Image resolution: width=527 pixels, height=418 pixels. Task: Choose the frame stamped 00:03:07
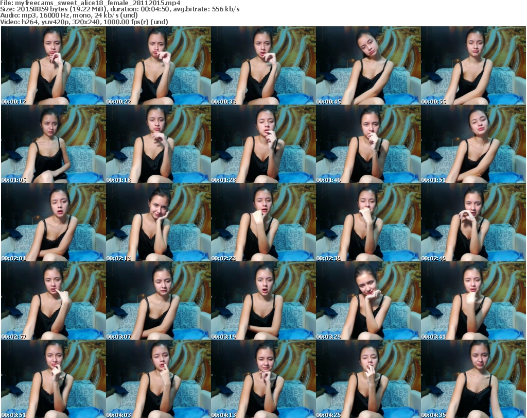[x=159, y=300]
